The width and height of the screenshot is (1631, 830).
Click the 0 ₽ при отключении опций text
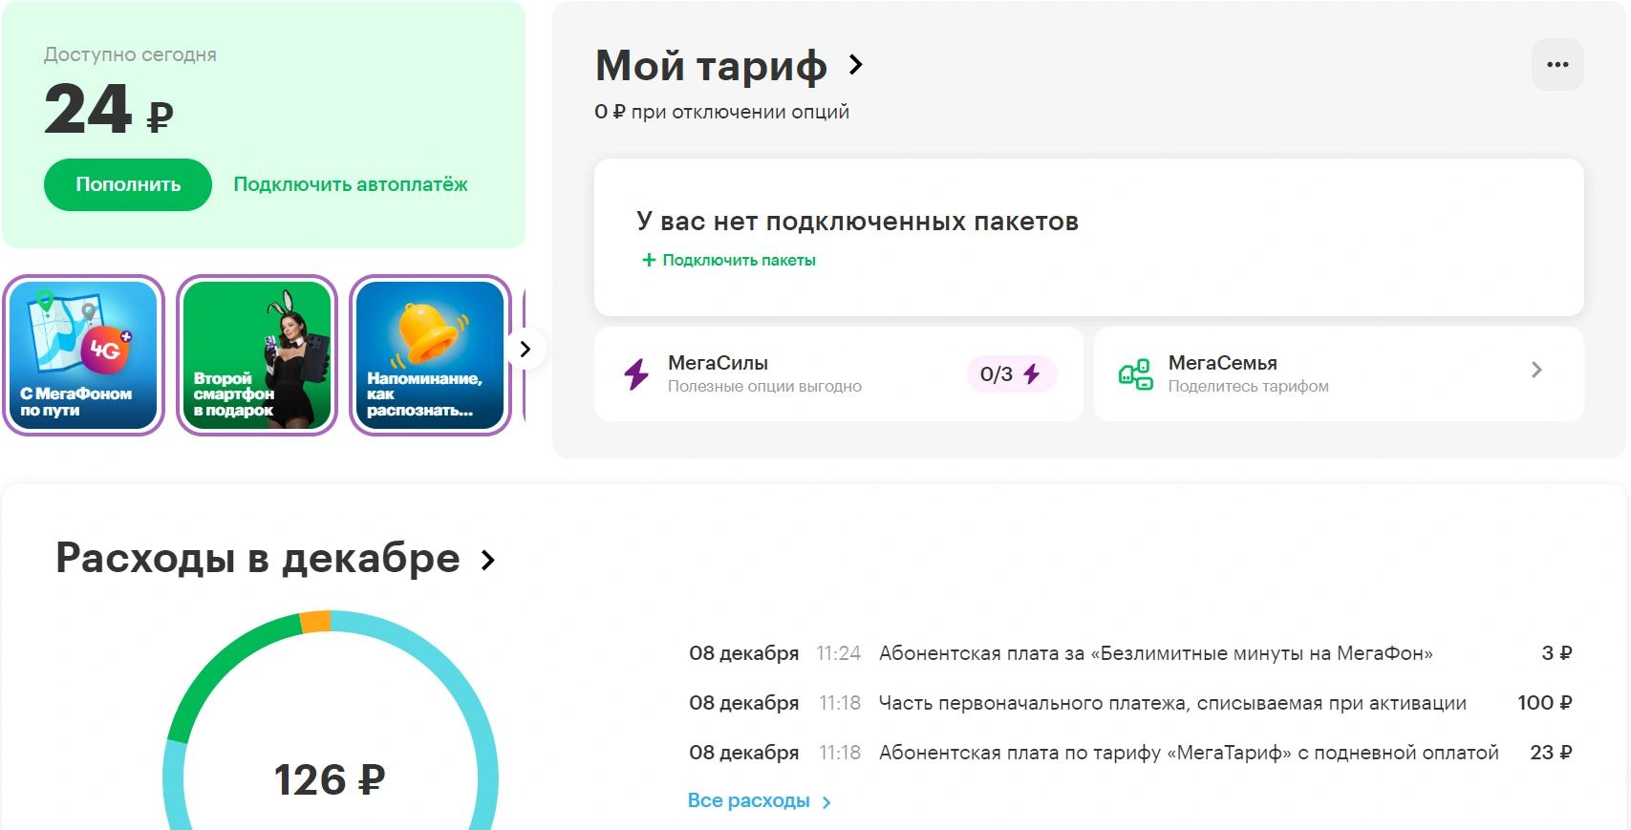pyautogui.click(x=721, y=112)
